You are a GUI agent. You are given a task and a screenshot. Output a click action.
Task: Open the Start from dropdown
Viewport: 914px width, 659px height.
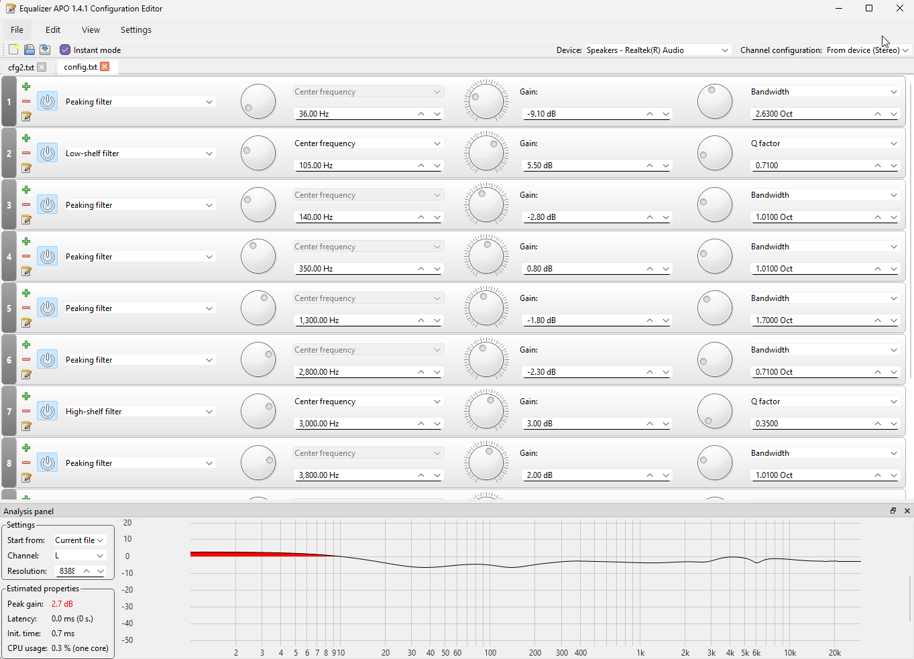tap(79, 540)
